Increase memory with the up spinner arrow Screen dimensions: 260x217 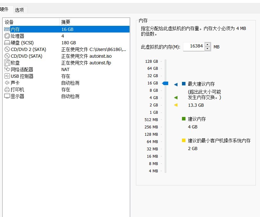point(208,45)
